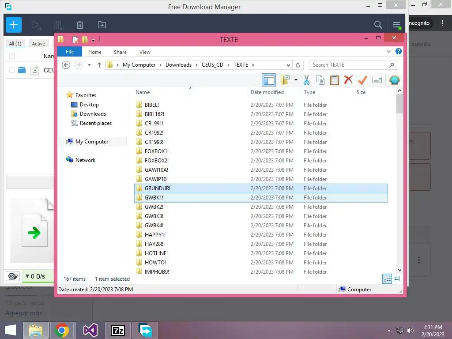
Task: Expand the Explorer ribbon chevron
Action: [x=388, y=52]
